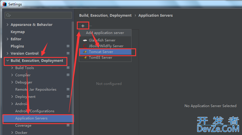This screenshot has height=135, width=242.
Task: Focus the settings search field
Action: point(38,15)
